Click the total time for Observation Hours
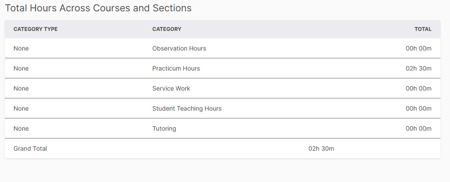Screen dimensions: 450x182 pos(418,48)
